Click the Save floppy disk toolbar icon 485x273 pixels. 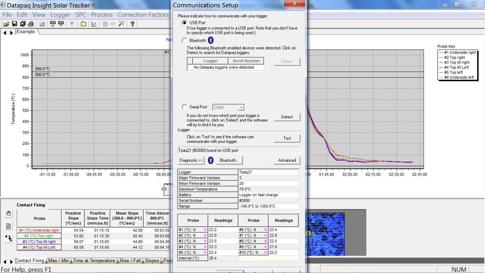click(x=14, y=24)
